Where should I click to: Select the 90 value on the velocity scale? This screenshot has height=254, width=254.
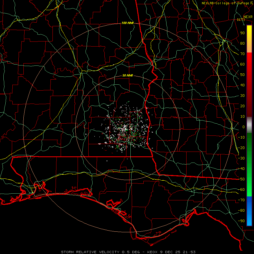click(x=242, y=33)
